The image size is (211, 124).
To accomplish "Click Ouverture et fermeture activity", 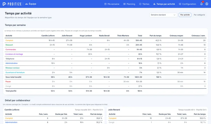I will 15,73.
